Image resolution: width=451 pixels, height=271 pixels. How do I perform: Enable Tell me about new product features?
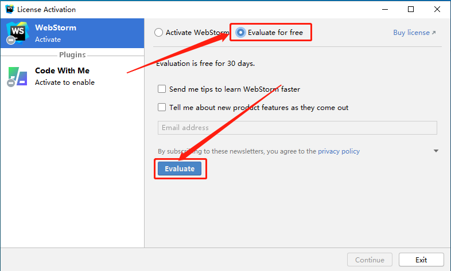click(162, 107)
